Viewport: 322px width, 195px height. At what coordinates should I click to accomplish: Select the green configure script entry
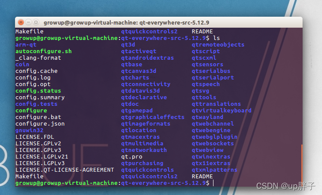31,110
